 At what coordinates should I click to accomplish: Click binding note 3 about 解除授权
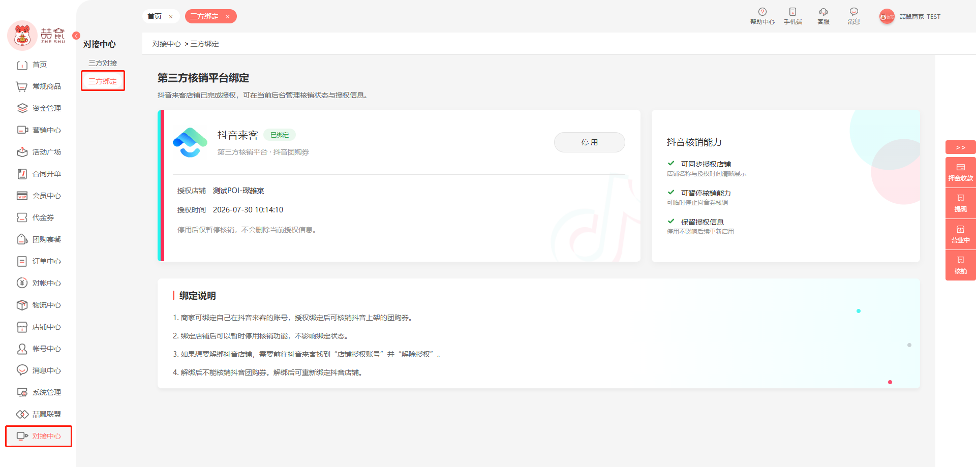[307, 354]
